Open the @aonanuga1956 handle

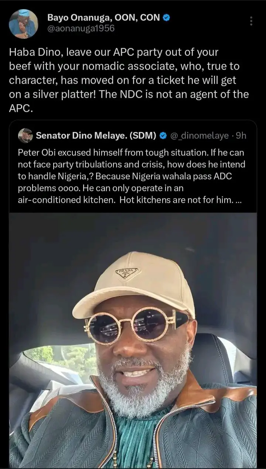(81, 28)
